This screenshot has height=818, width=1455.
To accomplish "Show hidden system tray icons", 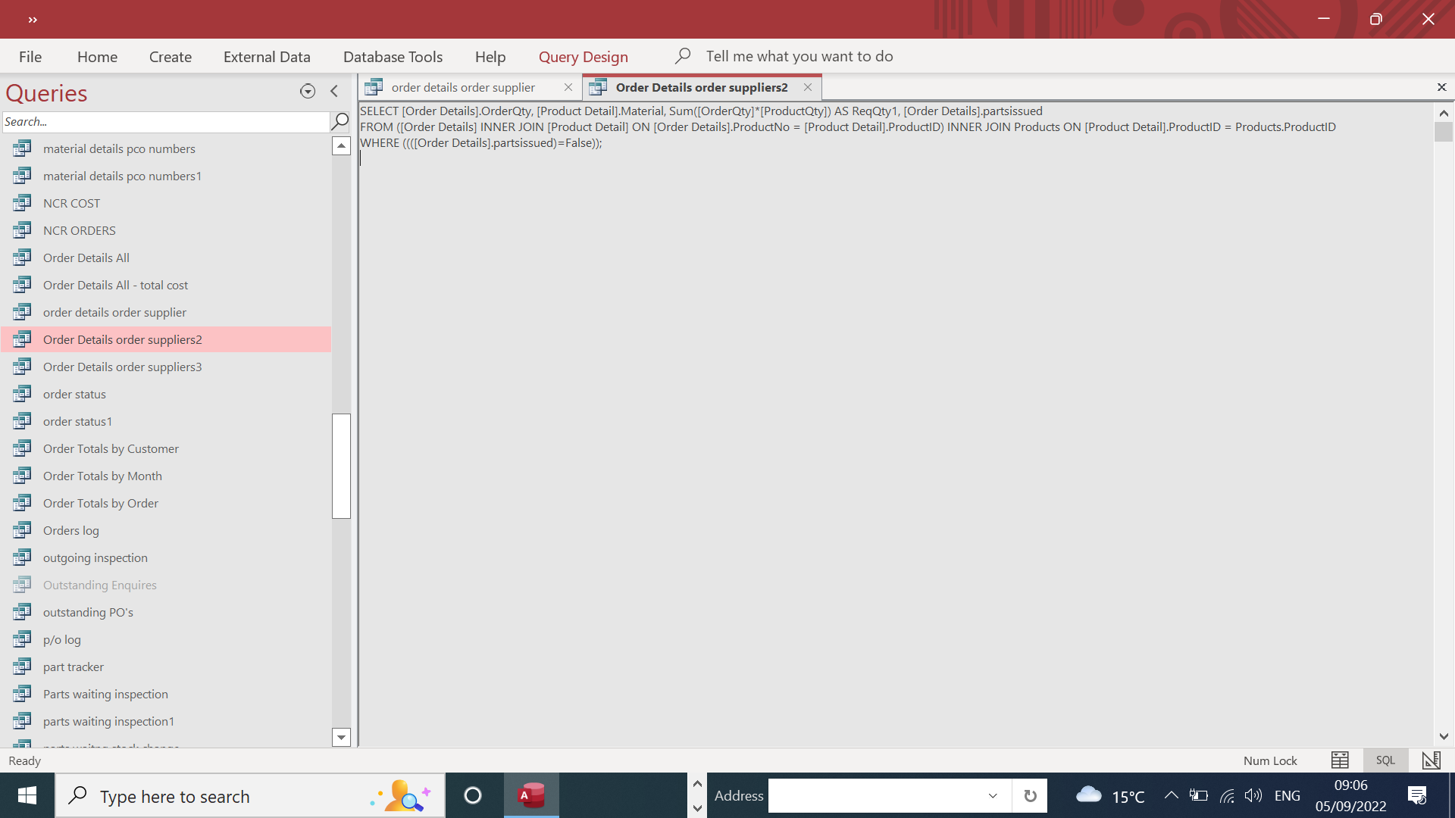I will [1171, 795].
